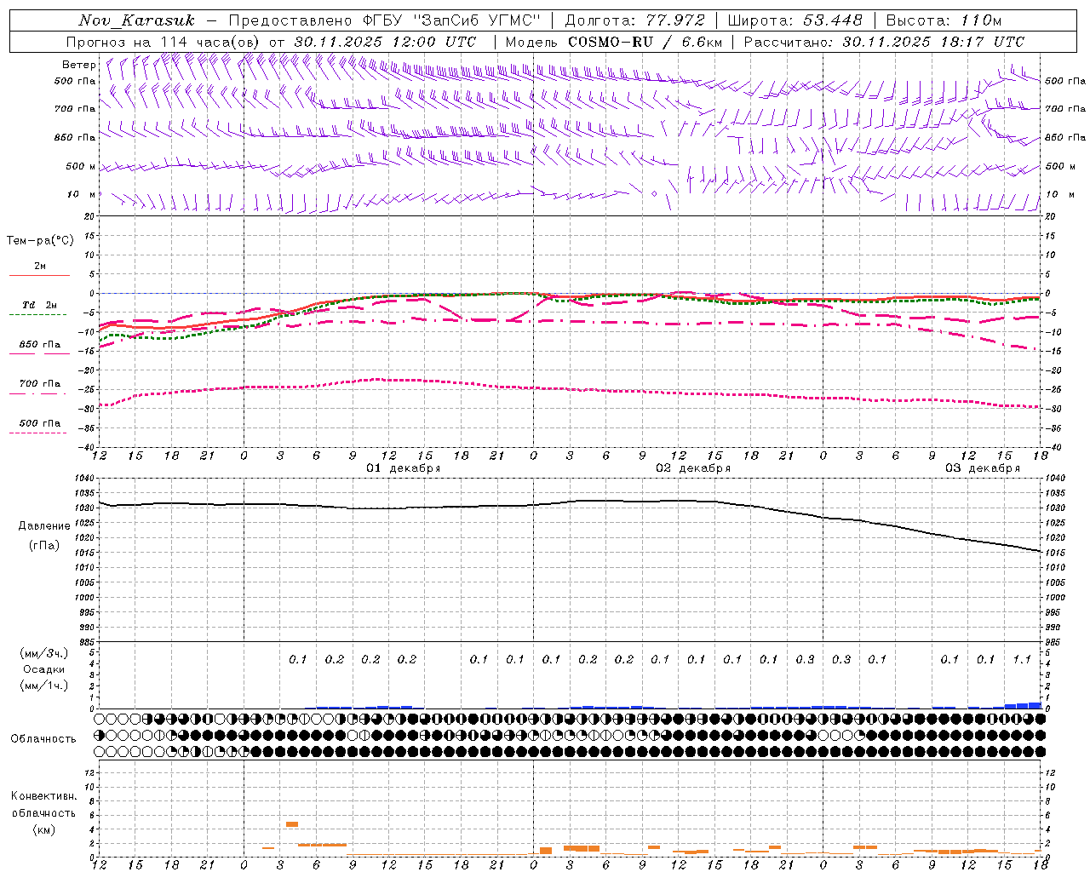Click the dotted line sample under the 500 гПа legend
This screenshot has height=872, width=1090.
tap(38, 433)
